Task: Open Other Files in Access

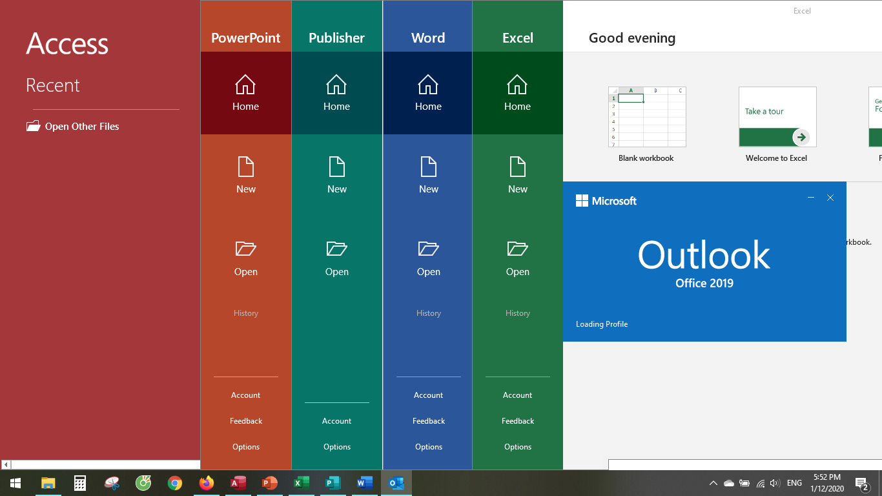Action: pos(73,127)
